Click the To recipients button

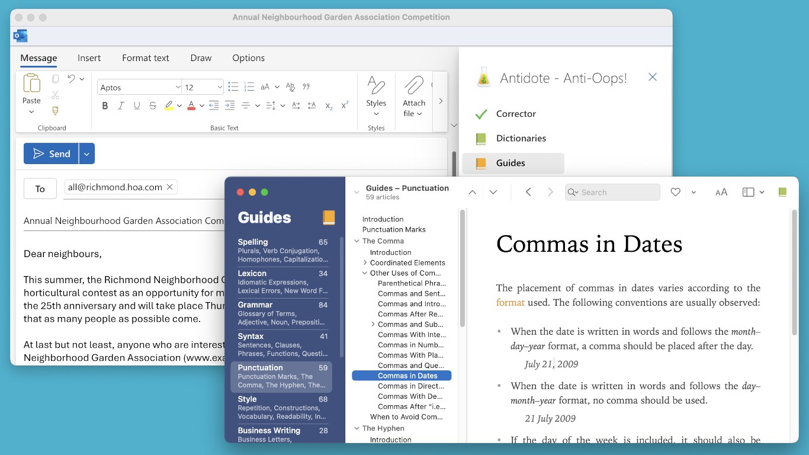click(x=40, y=188)
